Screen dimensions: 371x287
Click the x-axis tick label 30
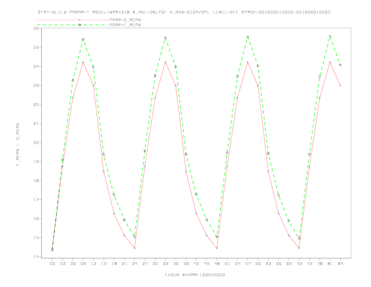(x=155, y=264)
